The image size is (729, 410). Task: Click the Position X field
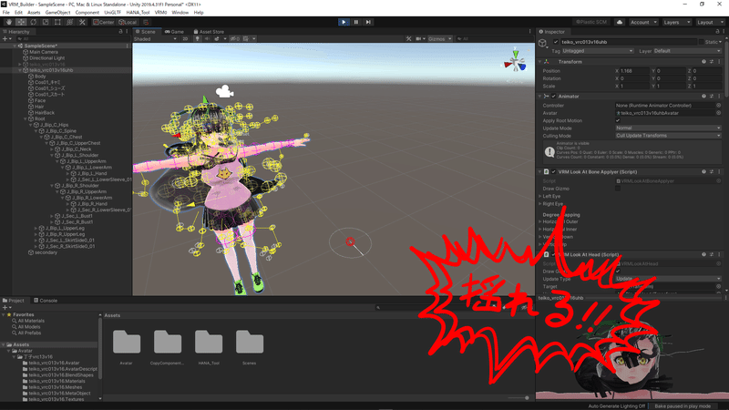tap(634, 71)
